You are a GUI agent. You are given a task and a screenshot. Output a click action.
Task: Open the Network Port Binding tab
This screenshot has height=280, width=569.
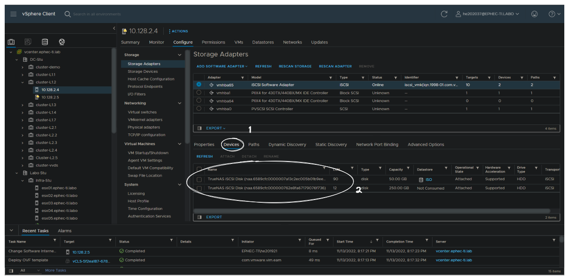click(x=377, y=145)
